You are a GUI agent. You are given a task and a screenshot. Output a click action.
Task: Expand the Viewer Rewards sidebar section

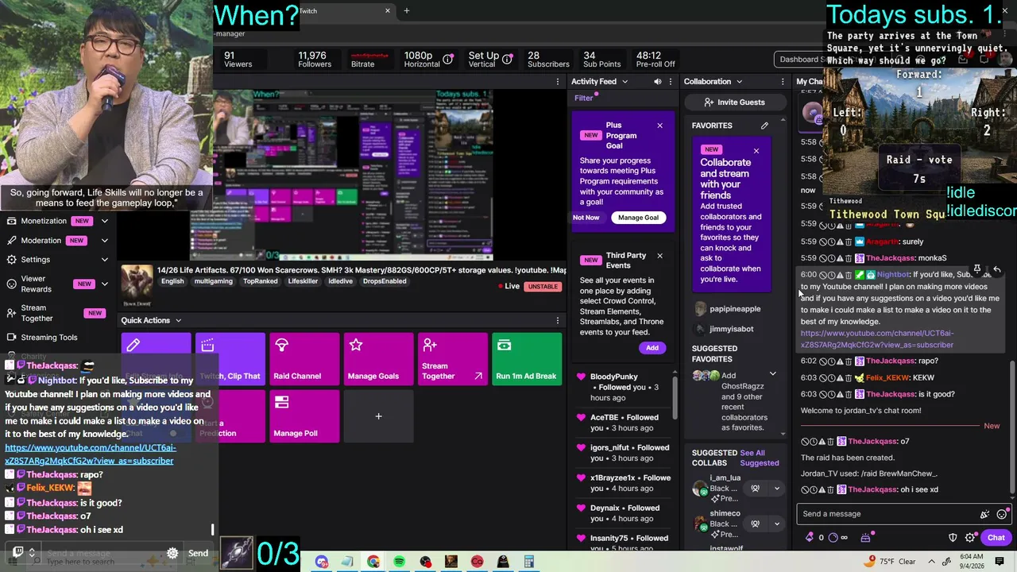click(104, 284)
